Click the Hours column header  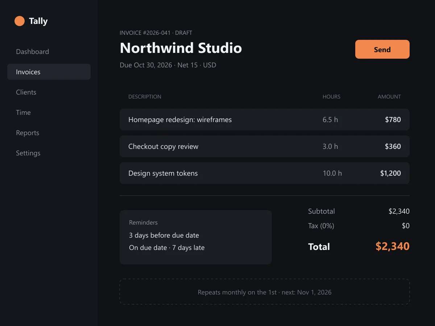coord(331,97)
